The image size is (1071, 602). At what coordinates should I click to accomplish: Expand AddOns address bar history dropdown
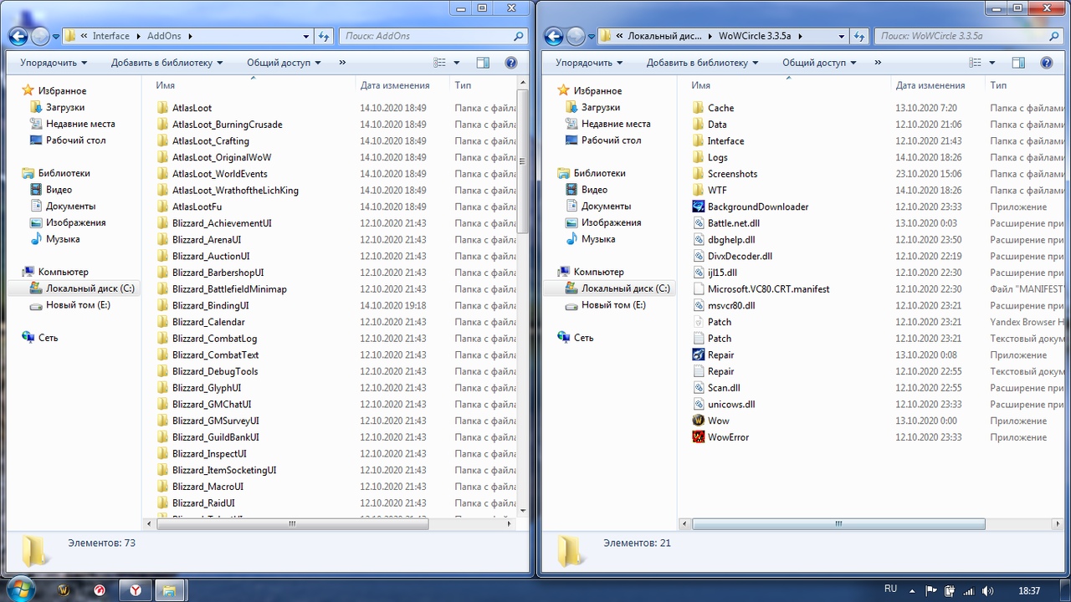[306, 37]
